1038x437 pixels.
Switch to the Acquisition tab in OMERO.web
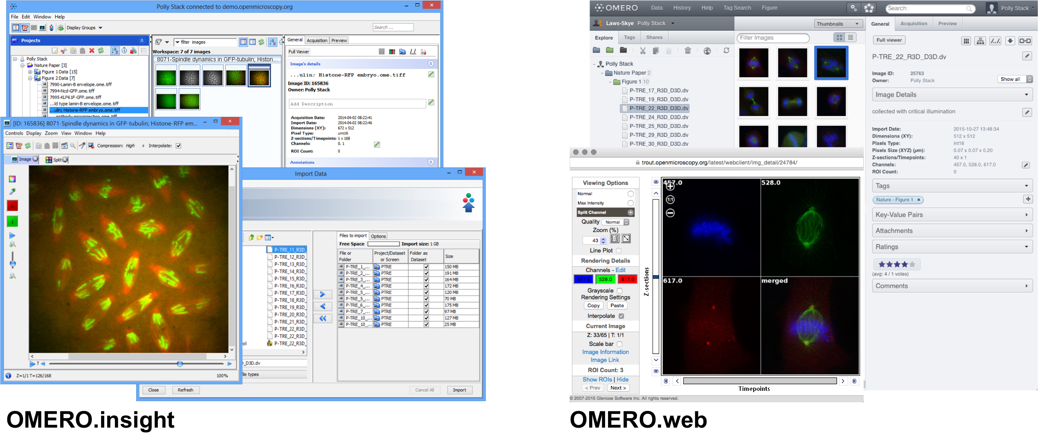click(x=913, y=24)
